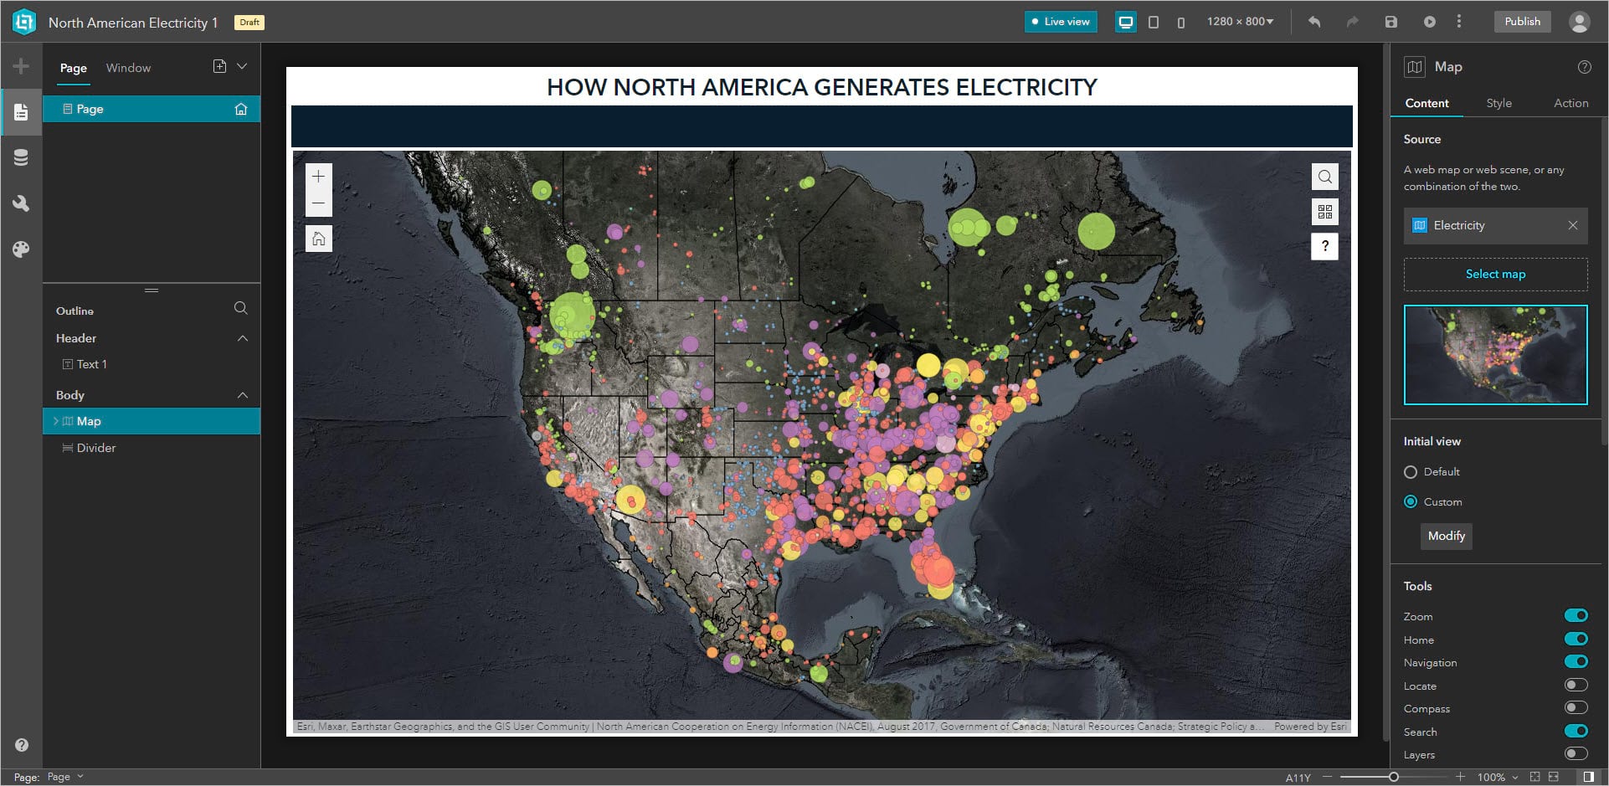Click the Electricity map thumbnail preview
This screenshot has width=1609, height=786.
pos(1495,354)
